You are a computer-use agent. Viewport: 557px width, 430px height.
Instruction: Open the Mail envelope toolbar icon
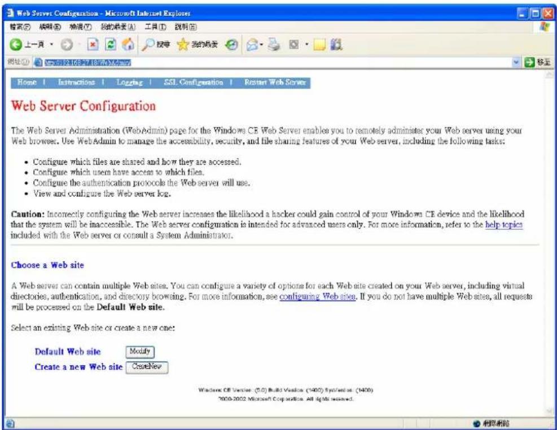click(252, 45)
